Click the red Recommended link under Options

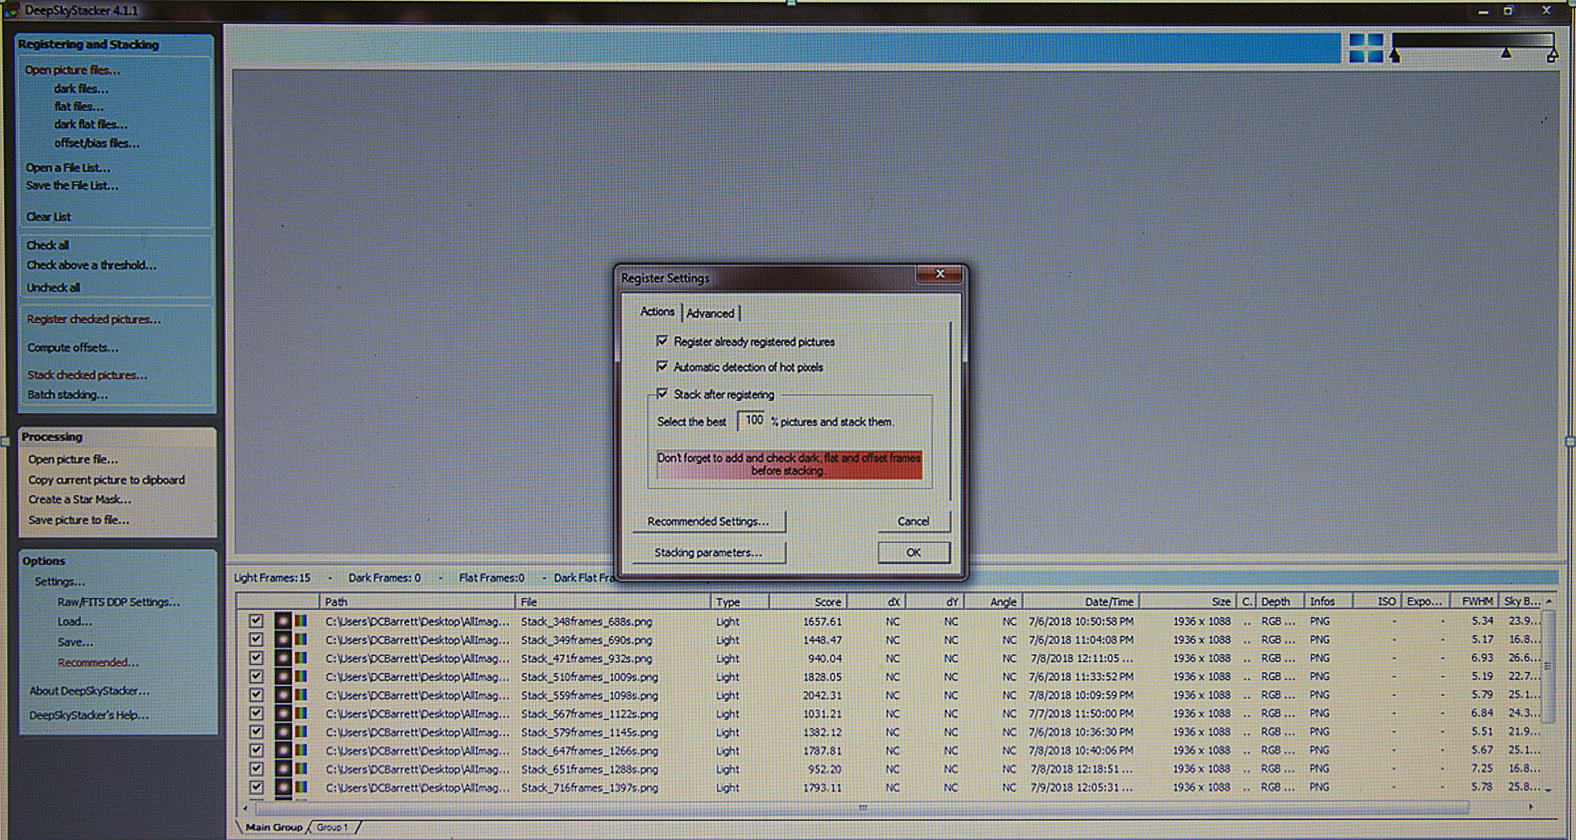coord(98,663)
